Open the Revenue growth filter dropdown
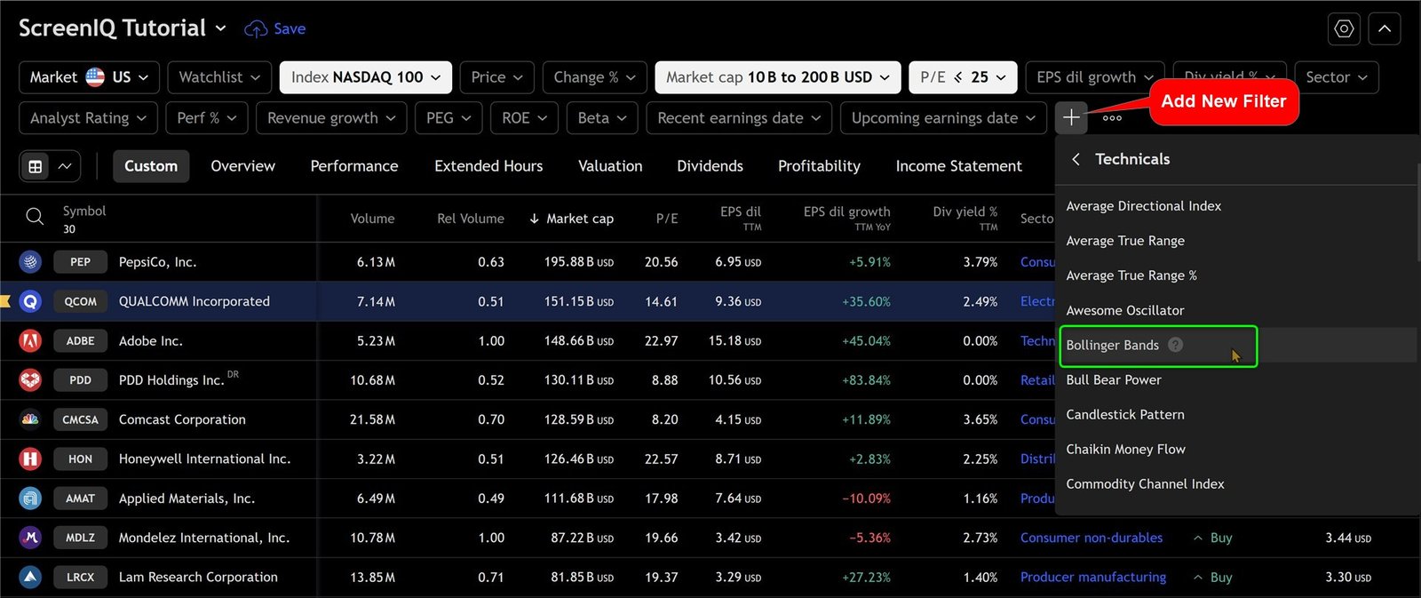The width and height of the screenshot is (1421, 598). [331, 118]
